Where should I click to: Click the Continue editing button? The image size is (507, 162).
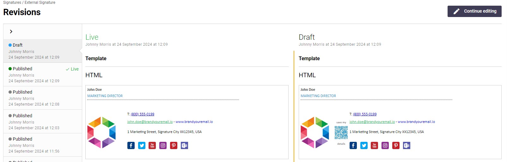coord(474,11)
